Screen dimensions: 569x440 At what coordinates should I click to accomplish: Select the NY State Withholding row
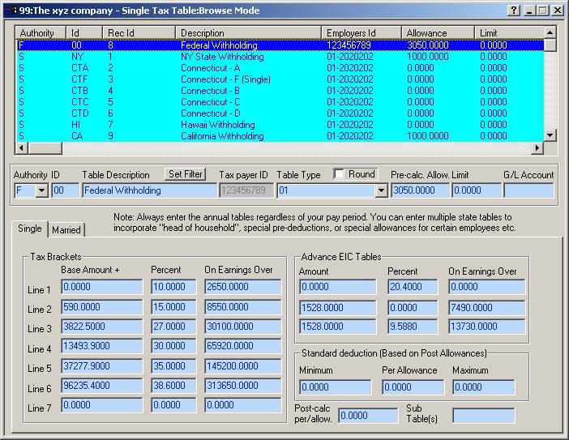(222, 58)
